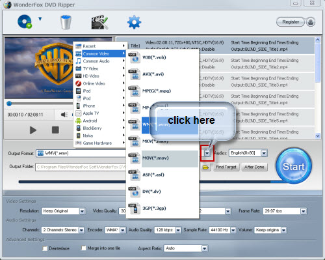Open the iPad device category
This screenshot has height=260, width=325.
[100, 91]
